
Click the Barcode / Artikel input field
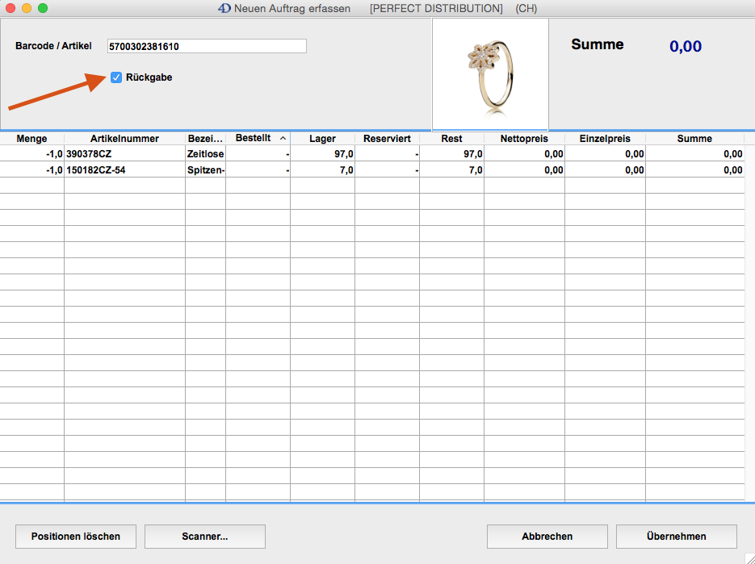point(207,46)
